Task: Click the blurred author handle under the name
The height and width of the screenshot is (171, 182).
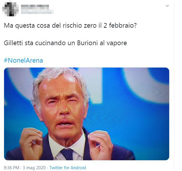Action: [x=37, y=12]
